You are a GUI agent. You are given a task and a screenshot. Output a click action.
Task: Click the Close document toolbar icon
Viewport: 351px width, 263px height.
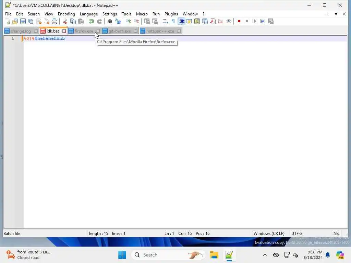coord(39,21)
